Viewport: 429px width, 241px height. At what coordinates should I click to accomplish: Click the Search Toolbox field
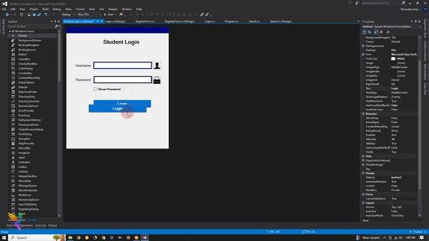click(x=31, y=26)
